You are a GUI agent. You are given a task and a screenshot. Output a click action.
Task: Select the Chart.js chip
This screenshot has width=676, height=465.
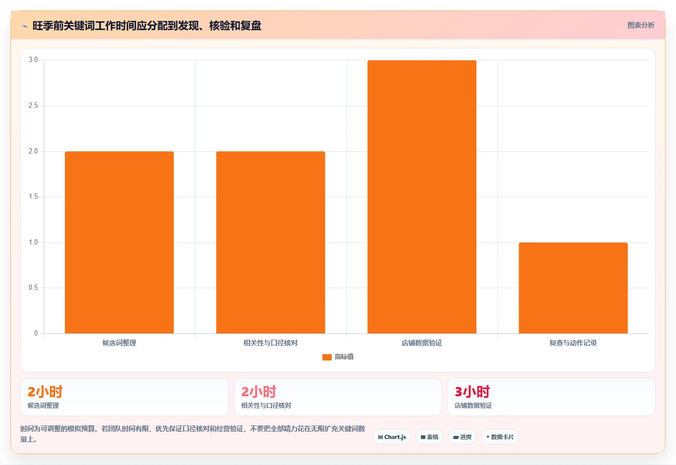click(x=392, y=437)
